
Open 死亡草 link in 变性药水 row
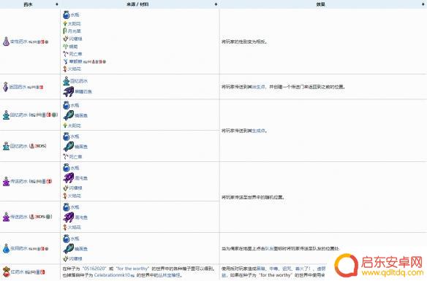(x=75, y=54)
